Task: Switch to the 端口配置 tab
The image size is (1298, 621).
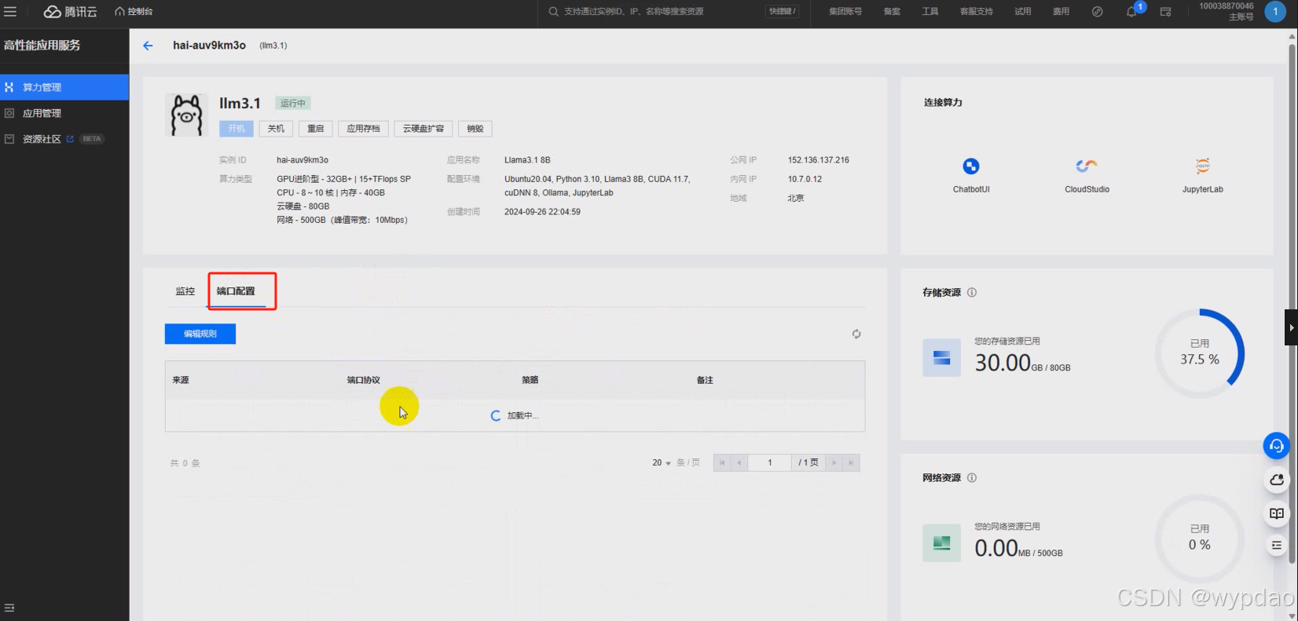Action: point(236,291)
